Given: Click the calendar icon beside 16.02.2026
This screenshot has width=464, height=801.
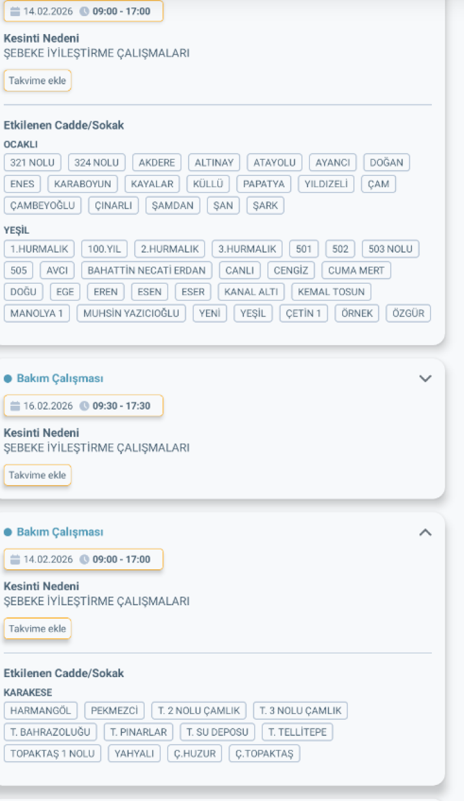Looking at the screenshot, I should (x=15, y=406).
